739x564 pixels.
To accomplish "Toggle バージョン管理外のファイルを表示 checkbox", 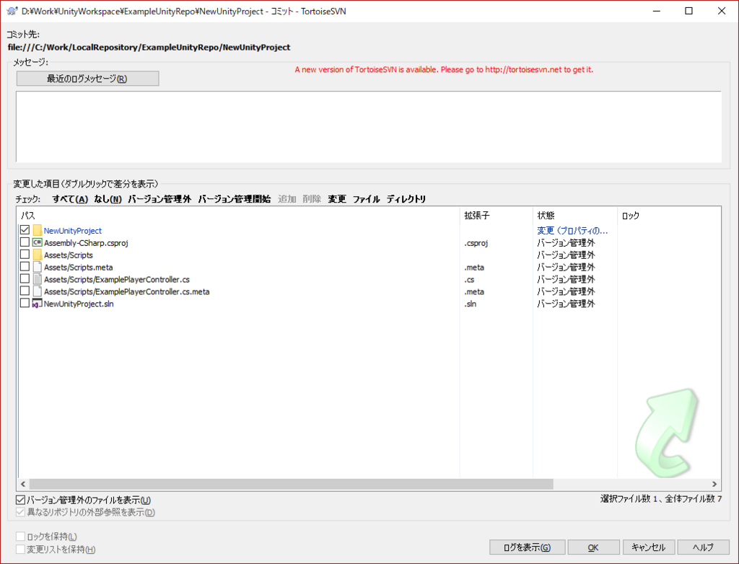I will pyautogui.click(x=21, y=500).
